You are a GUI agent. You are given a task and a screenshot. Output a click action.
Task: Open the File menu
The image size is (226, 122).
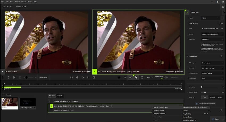(x=2, y=2)
